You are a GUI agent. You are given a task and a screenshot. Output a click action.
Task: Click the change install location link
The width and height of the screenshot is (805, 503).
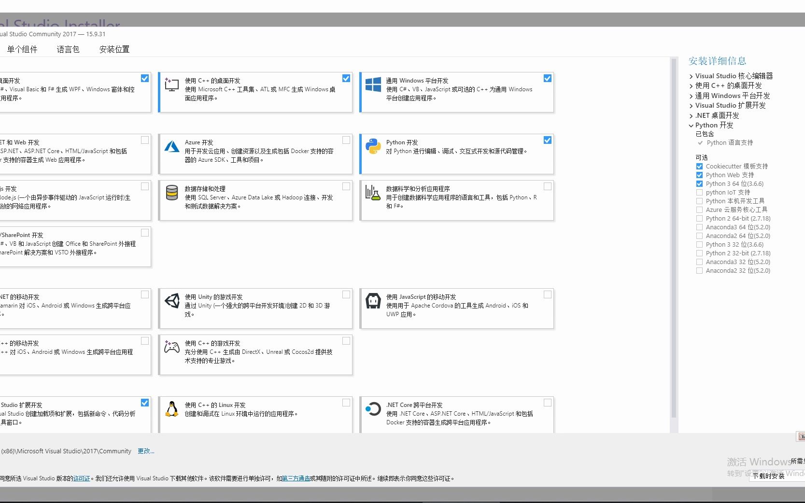pos(146,451)
